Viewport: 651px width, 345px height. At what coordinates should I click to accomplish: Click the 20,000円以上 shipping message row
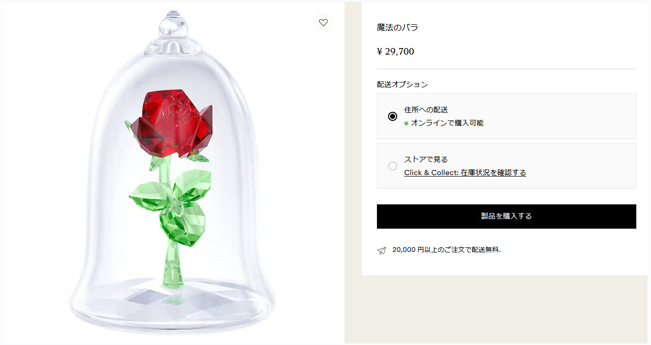[x=441, y=249]
